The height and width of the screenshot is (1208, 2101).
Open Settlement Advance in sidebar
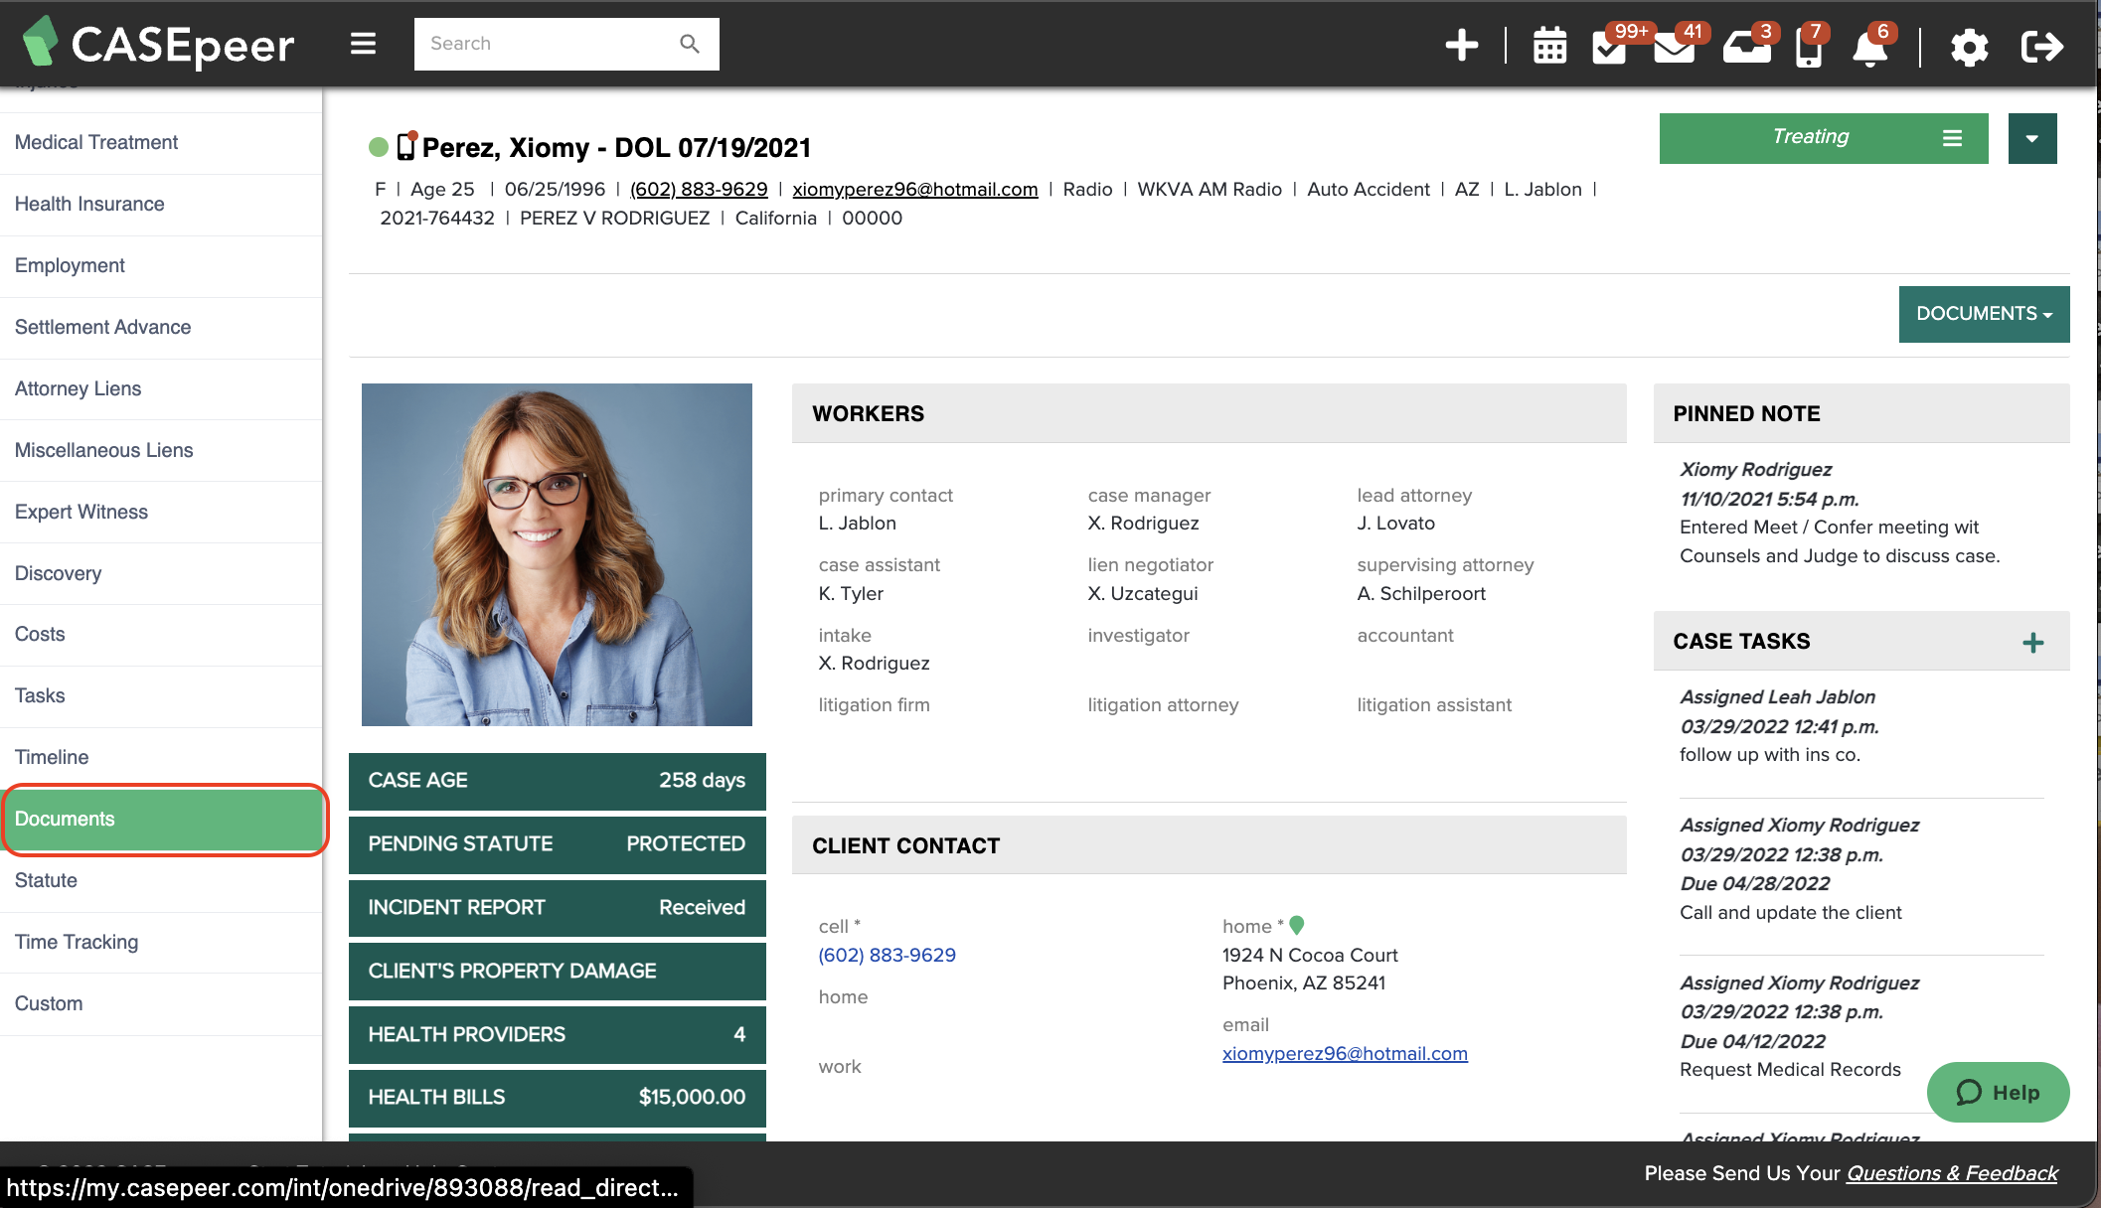[161, 328]
